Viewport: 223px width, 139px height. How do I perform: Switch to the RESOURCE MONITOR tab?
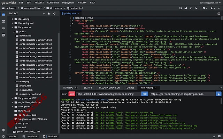[109, 88]
